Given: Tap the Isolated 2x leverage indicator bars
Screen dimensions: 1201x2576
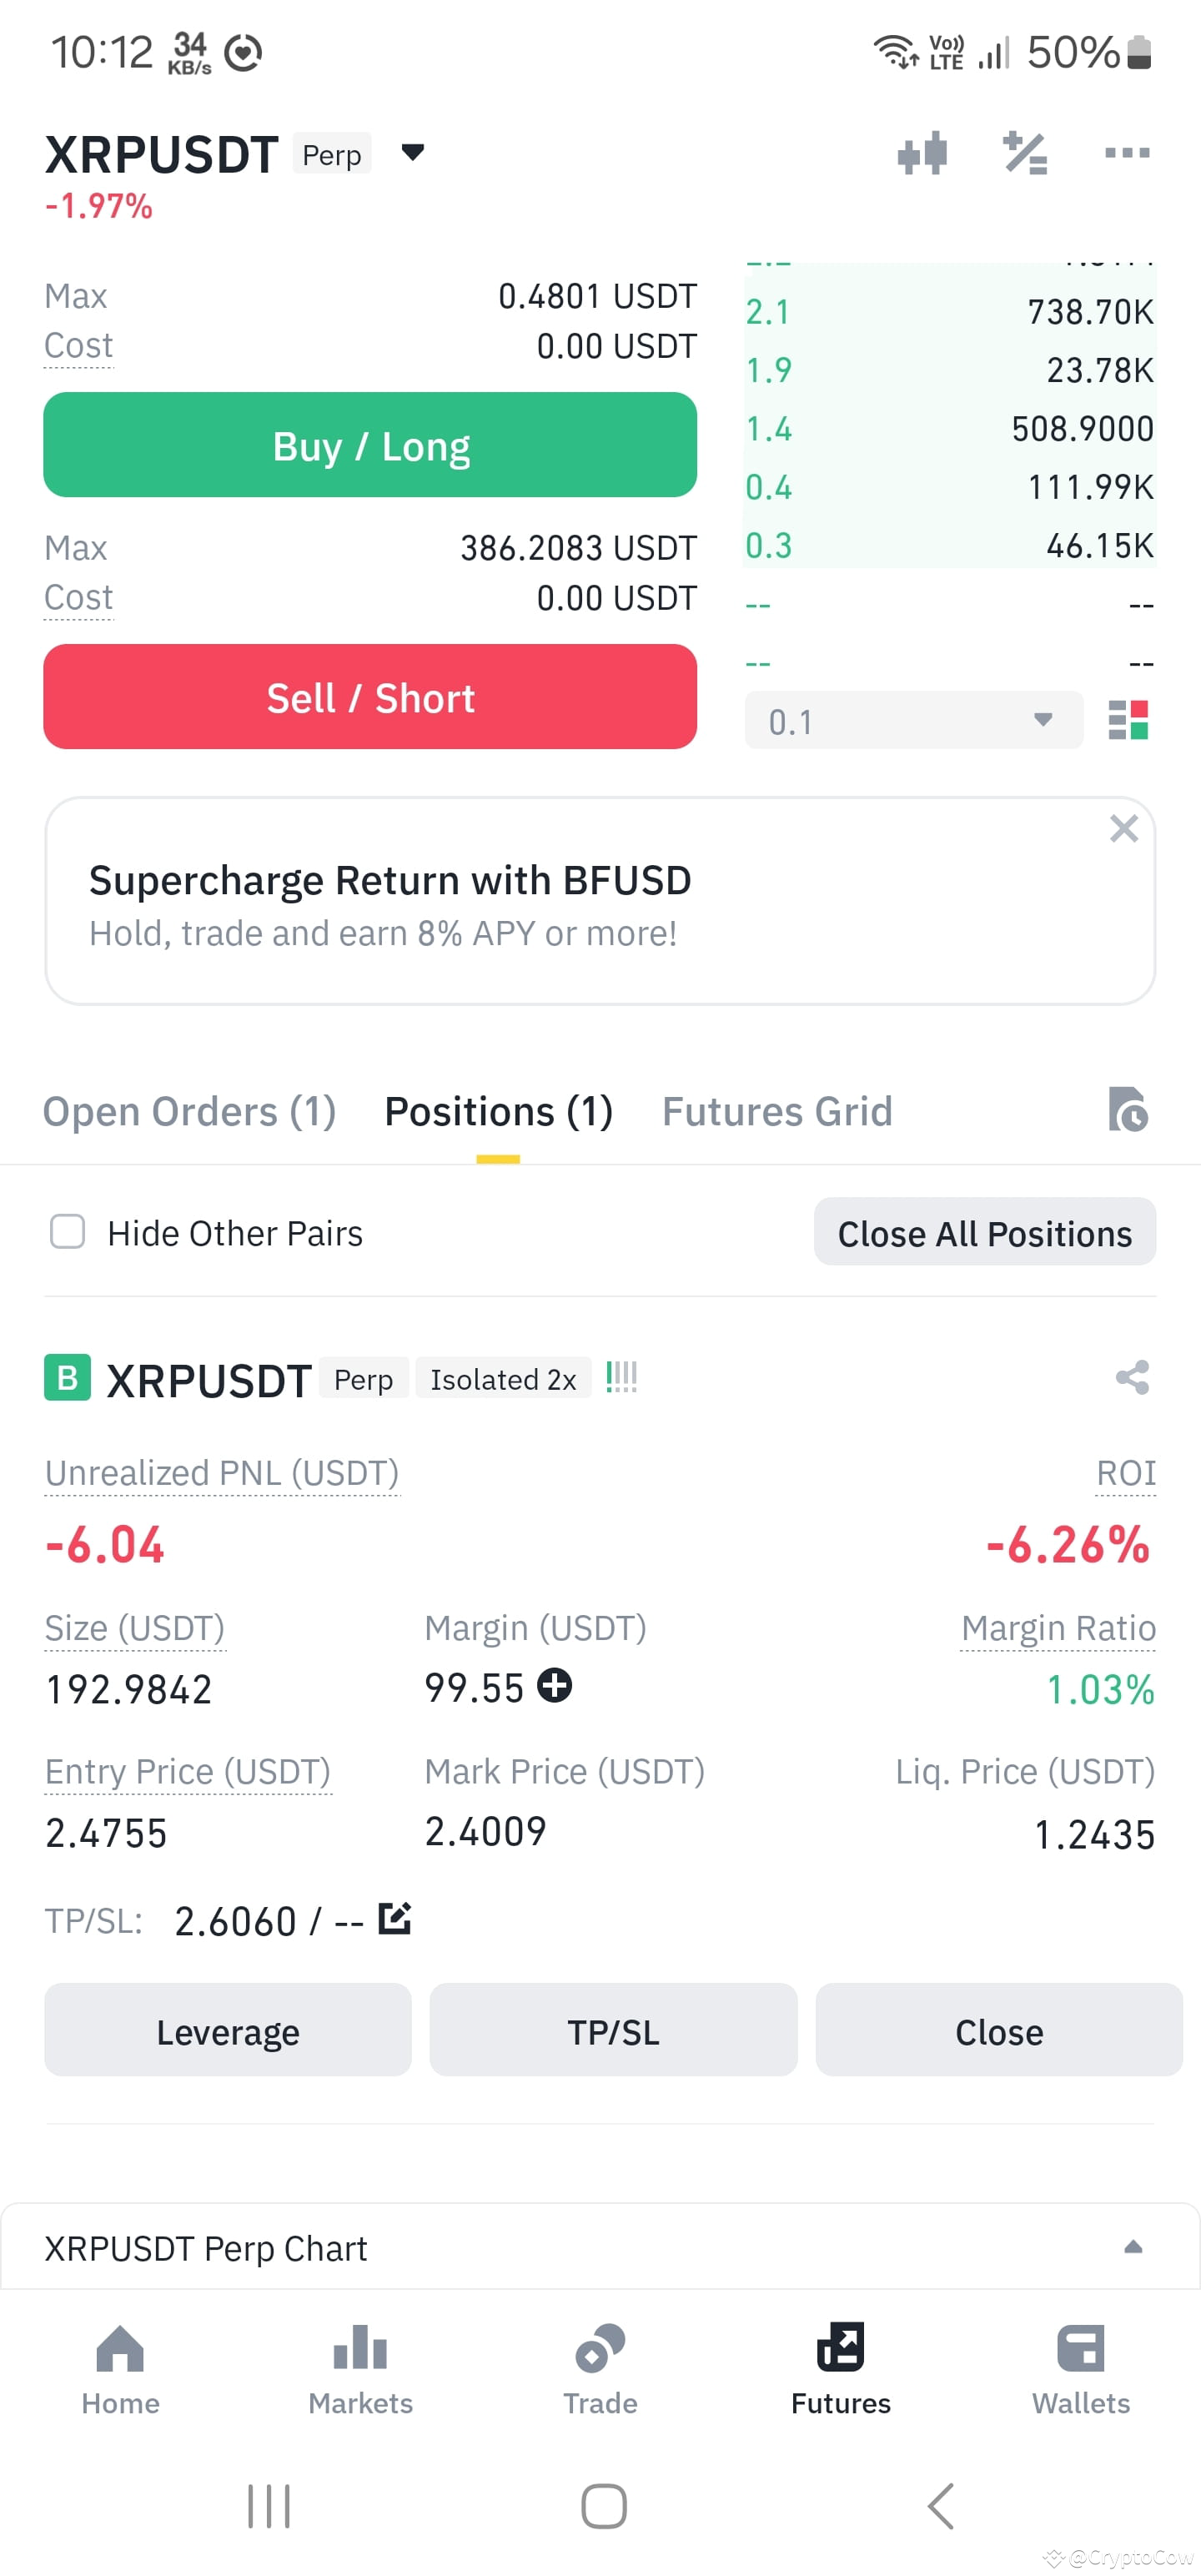Looking at the screenshot, I should tap(621, 1378).
